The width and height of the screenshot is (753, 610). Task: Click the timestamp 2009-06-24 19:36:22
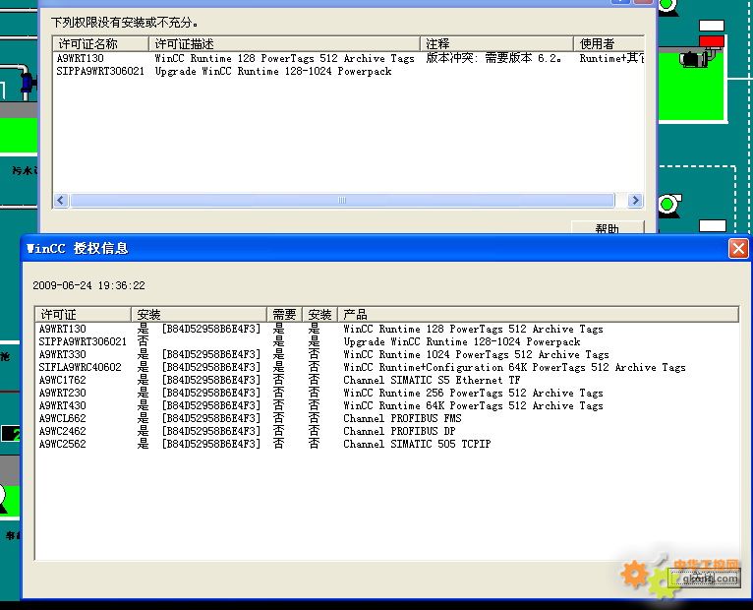88,285
